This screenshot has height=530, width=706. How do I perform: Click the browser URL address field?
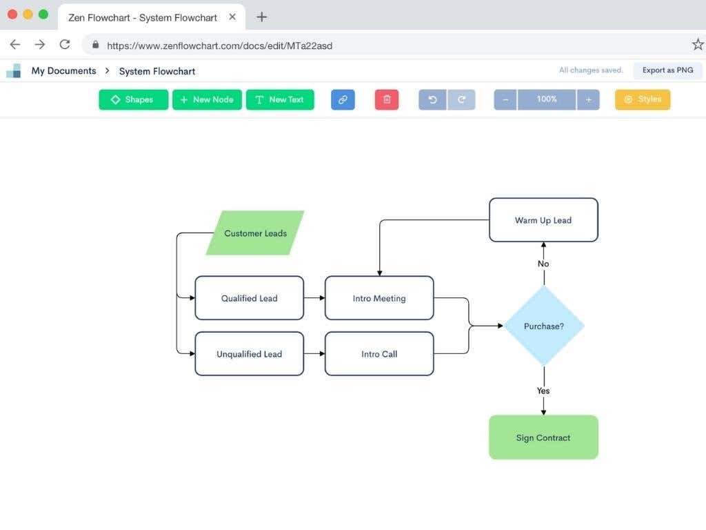(x=386, y=46)
